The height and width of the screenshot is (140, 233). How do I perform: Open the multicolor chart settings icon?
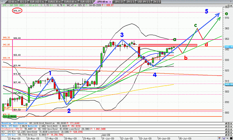tap(219, 138)
